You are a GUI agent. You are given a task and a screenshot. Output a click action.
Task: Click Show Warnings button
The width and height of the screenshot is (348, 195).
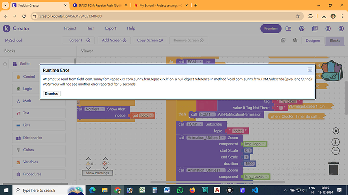97,173
